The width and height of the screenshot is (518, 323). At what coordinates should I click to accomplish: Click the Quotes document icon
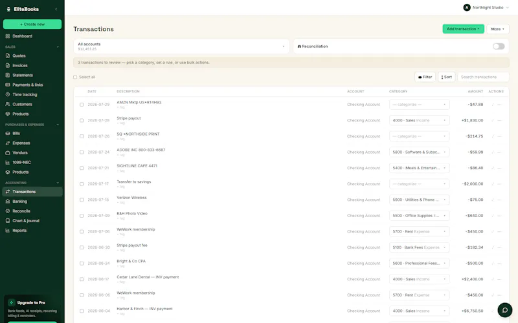(8, 56)
